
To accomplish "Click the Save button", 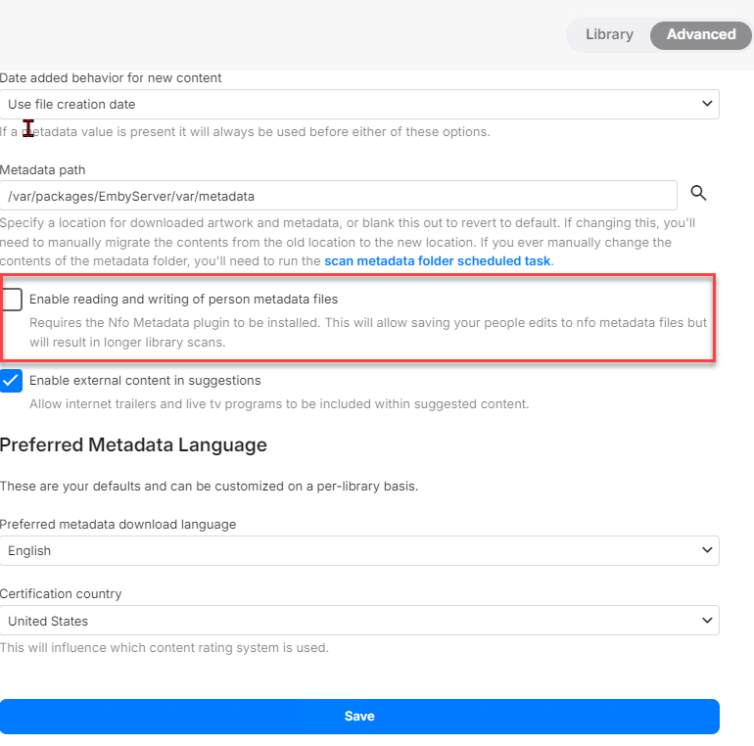I will 359,717.
